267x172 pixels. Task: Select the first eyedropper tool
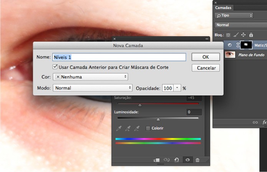119,128
